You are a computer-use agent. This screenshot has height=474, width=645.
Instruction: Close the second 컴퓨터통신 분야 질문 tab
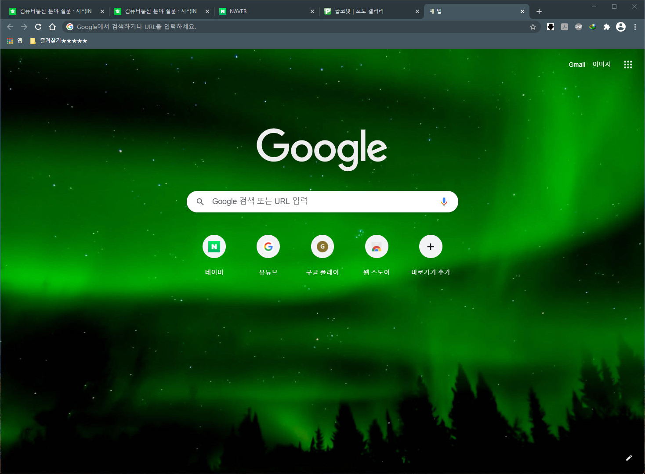207,11
